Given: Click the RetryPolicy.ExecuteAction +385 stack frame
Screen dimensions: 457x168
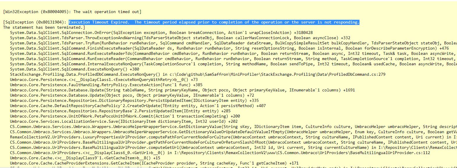Looking at the screenshot, I should pos(106,85).
